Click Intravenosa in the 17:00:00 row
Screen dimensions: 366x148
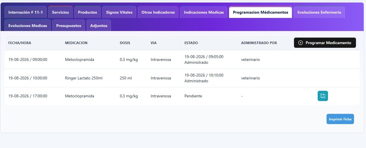tap(161, 96)
